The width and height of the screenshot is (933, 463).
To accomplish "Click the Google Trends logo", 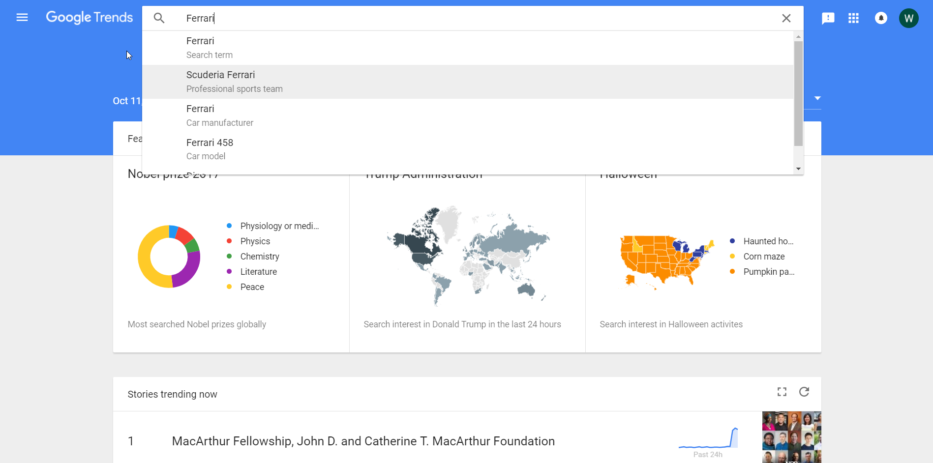I will [90, 18].
